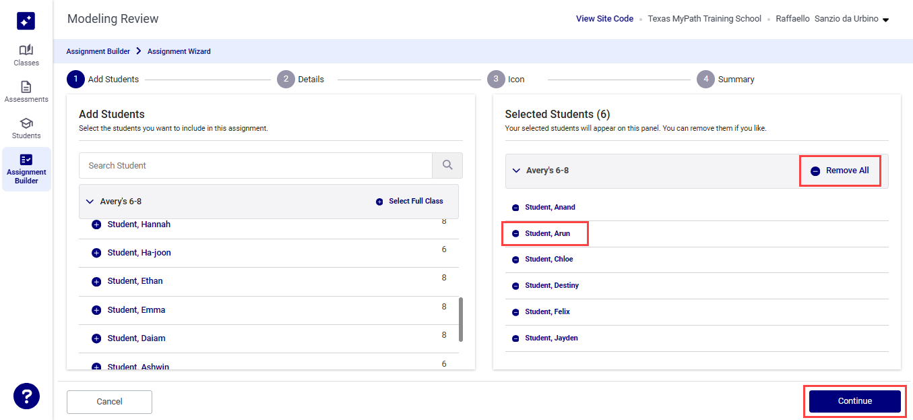The image size is (913, 420).
Task: Open the user account dropdown arrow
Action: (886, 20)
